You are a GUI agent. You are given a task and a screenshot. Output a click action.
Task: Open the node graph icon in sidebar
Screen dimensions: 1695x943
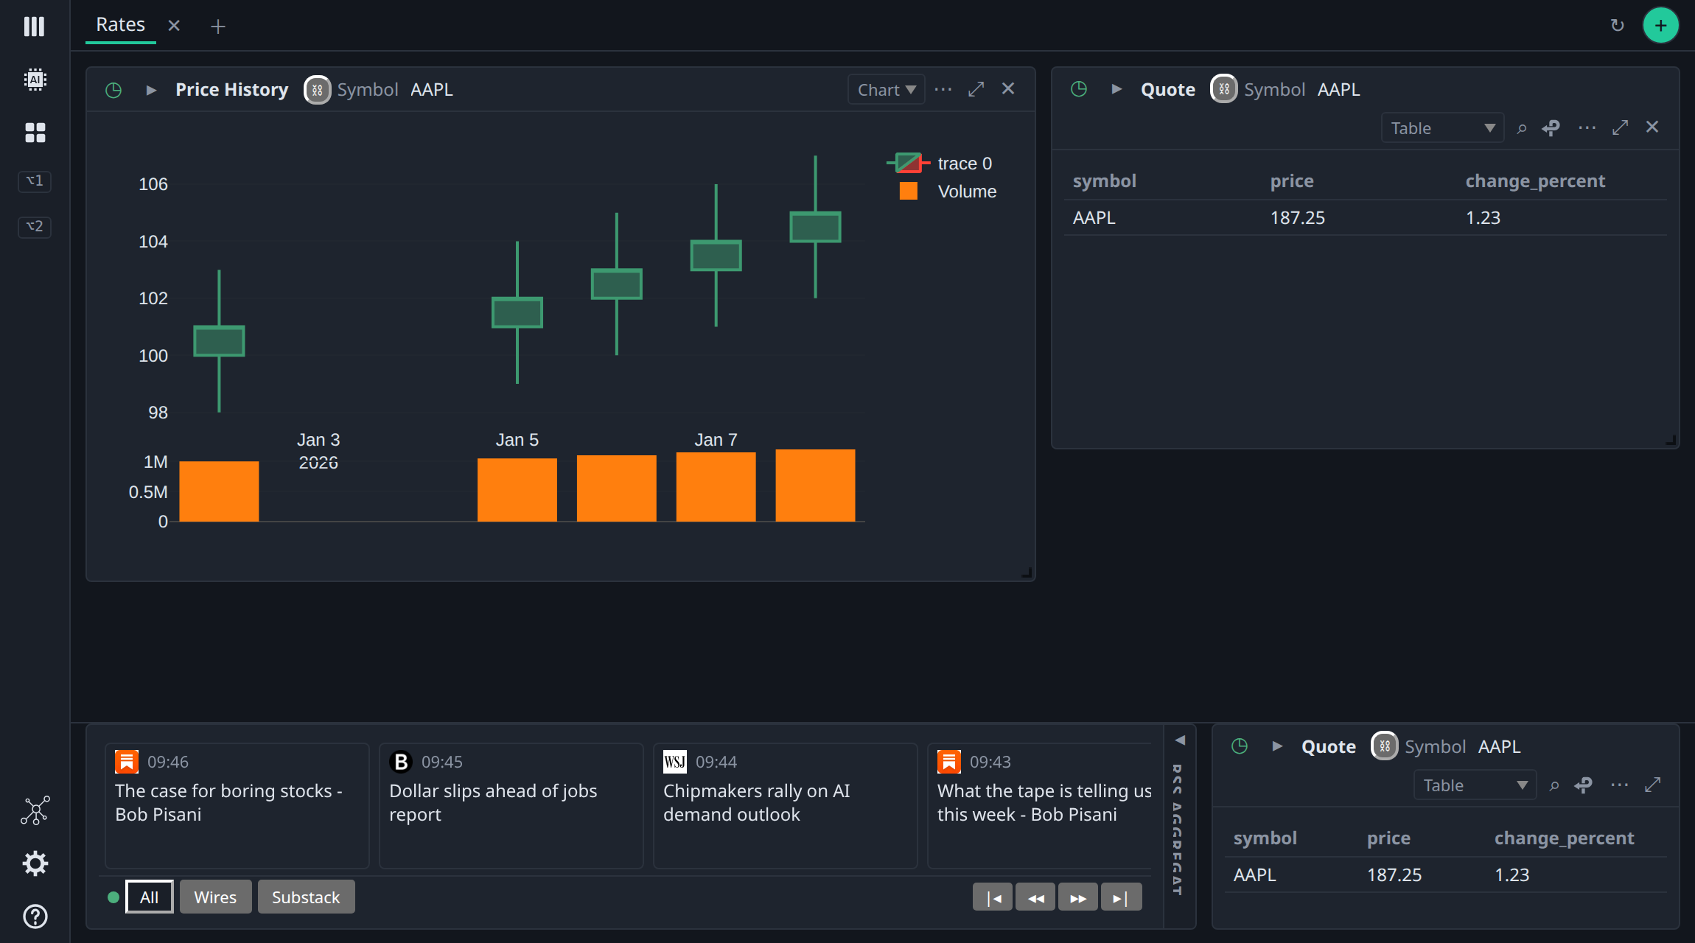tap(35, 810)
